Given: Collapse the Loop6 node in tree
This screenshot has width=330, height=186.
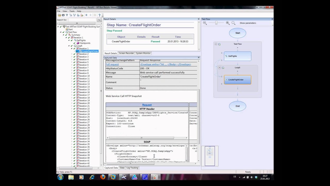Looking at the screenshot, I should [69, 46].
